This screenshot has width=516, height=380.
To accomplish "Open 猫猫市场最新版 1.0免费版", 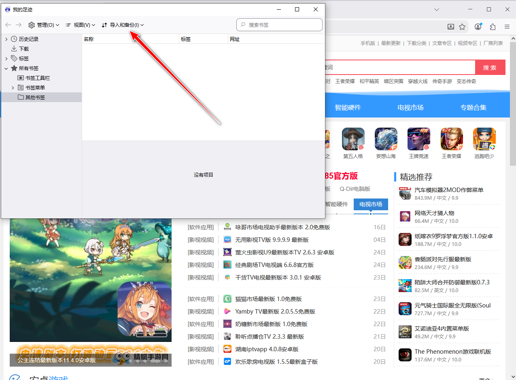I will tap(268, 299).
